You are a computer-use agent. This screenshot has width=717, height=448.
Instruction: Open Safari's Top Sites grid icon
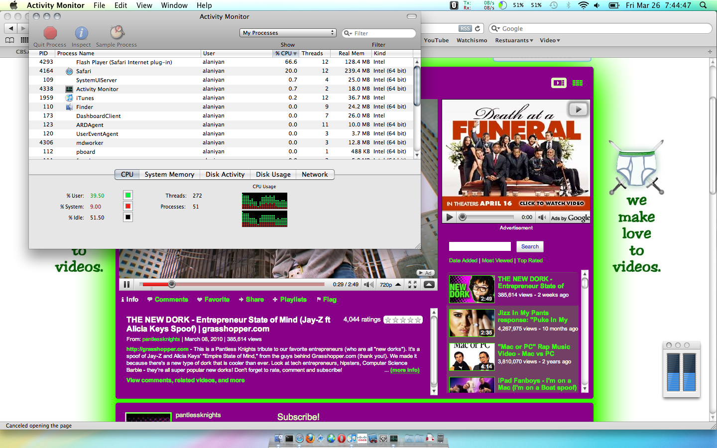tap(24, 40)
